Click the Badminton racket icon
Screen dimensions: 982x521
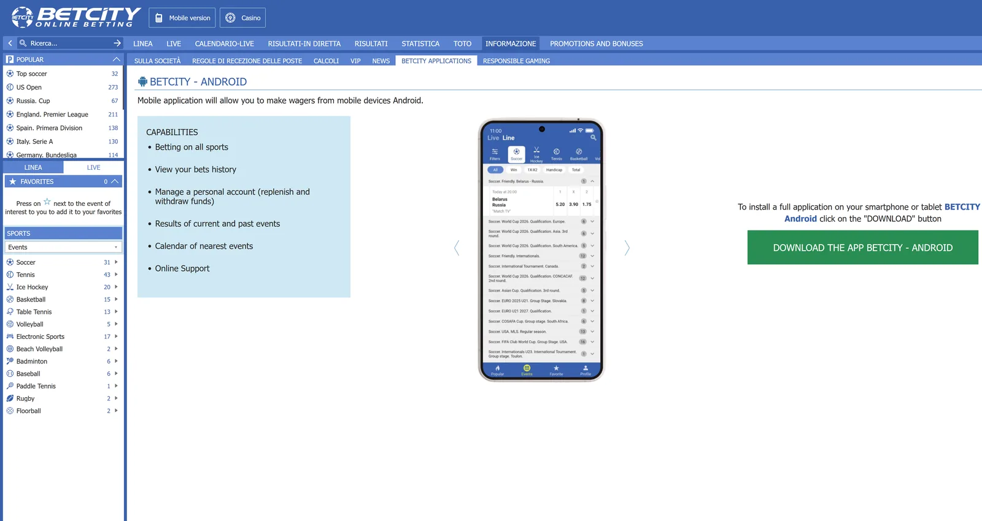click(x=10, y=362)
